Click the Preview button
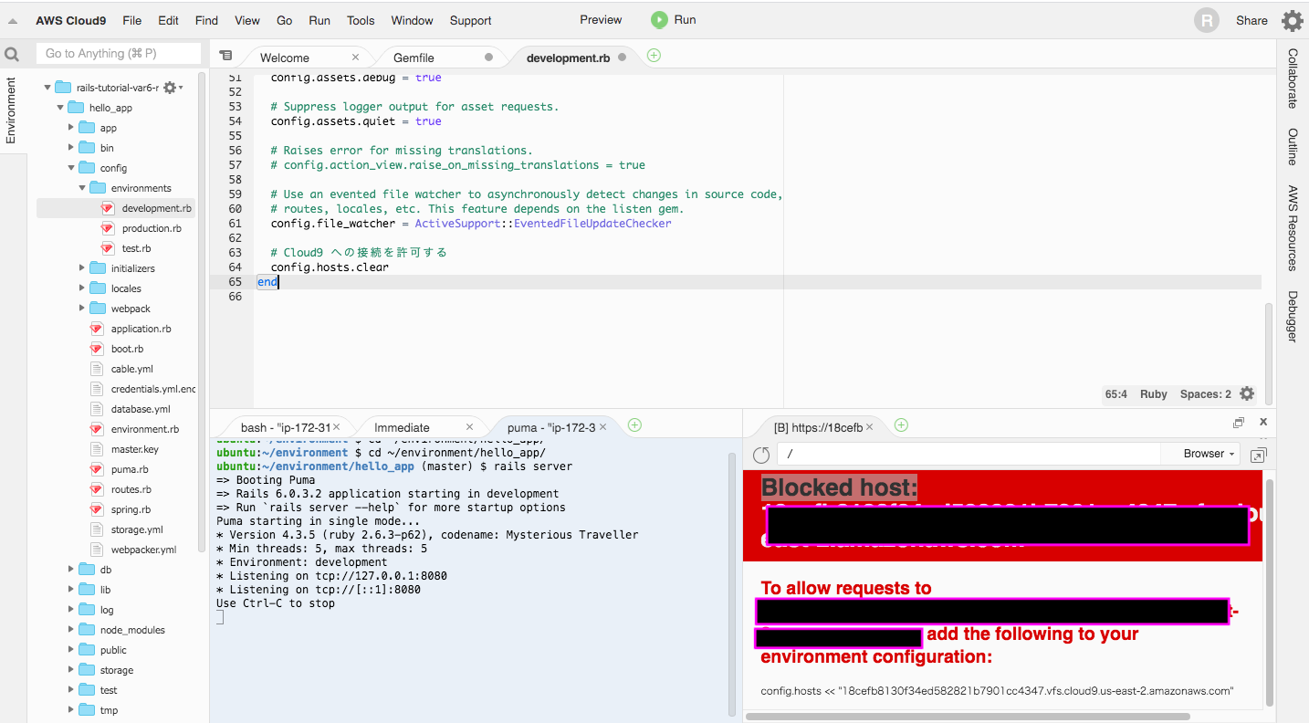The height and width of the screenshot is (723, 1309). click(x=601, y=19)
